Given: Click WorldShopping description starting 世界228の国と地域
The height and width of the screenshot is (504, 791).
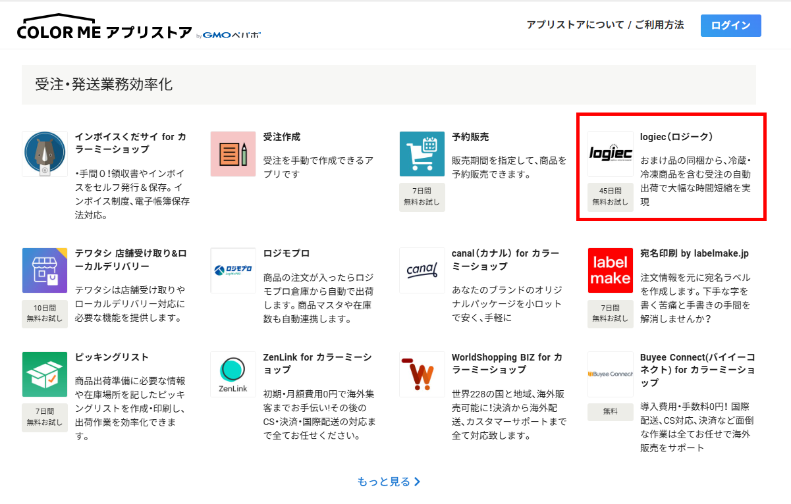Looking at the screenshot, I should pyautogui.click(x=509, y=415).
